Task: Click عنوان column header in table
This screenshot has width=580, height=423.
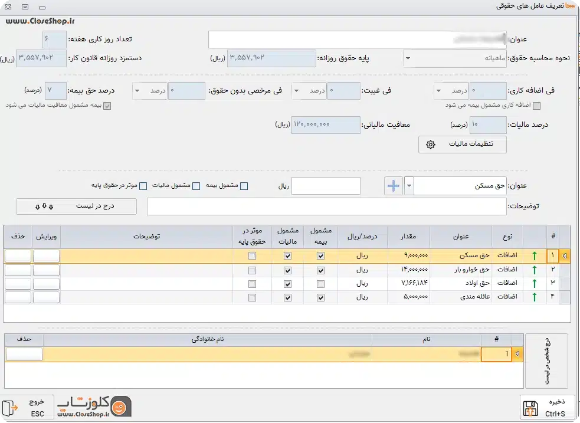Action: pos(461,237)
